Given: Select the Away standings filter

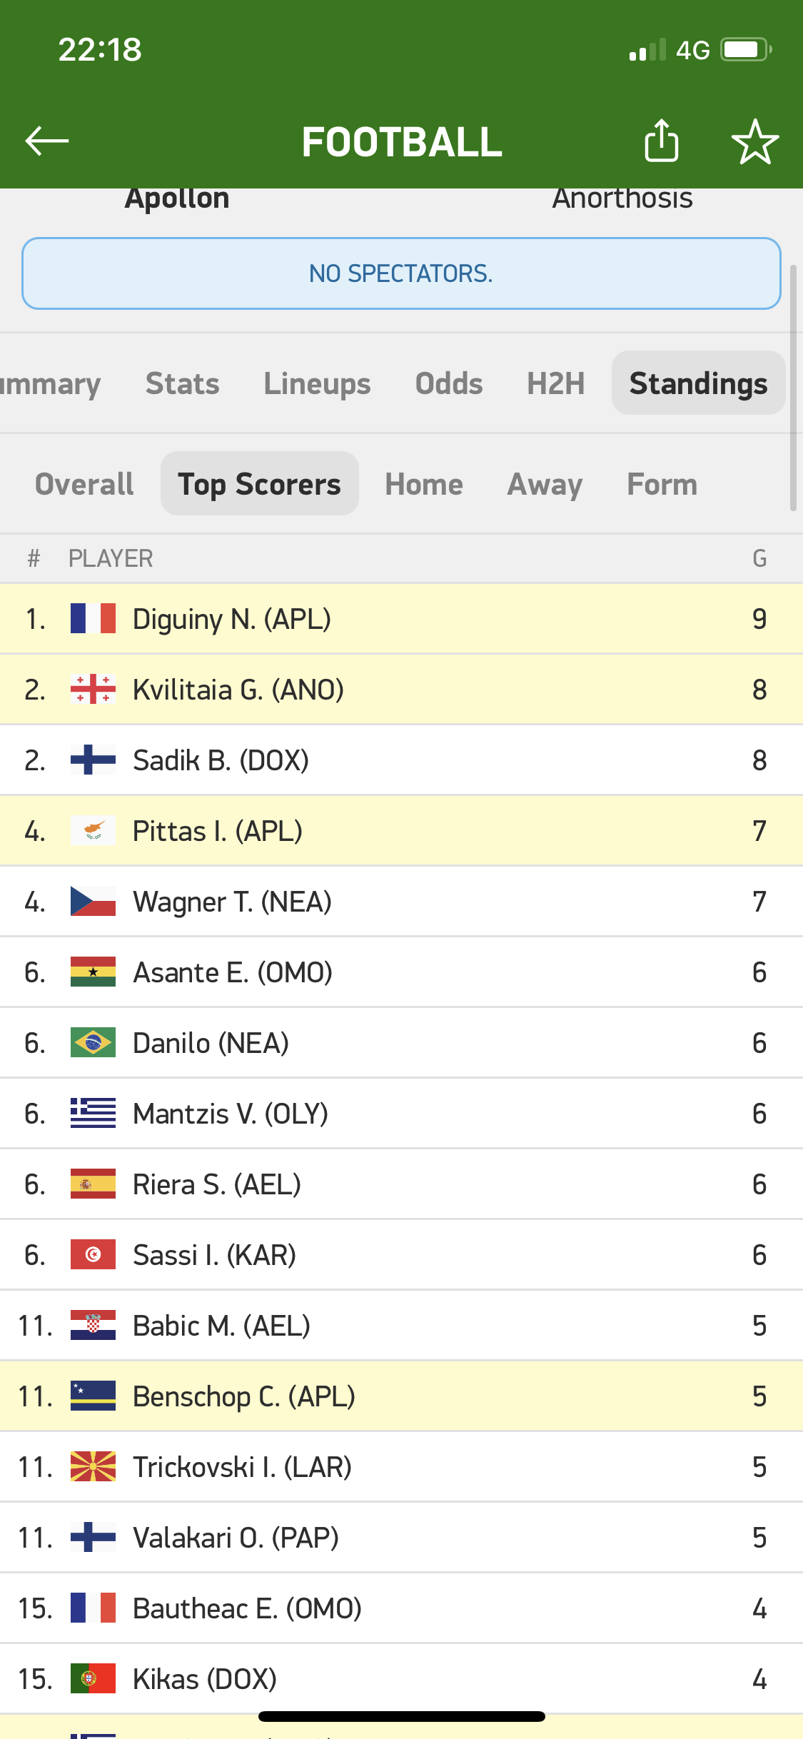Looking at the screenshot, I should click(x=545, y=484).
